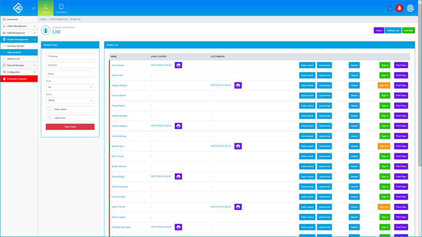Select Add New Student menu item
This screenshot has width=422, height=237.
coord(19,46)
